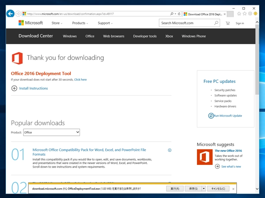Click the 'Click here' download link

[80, 79]
